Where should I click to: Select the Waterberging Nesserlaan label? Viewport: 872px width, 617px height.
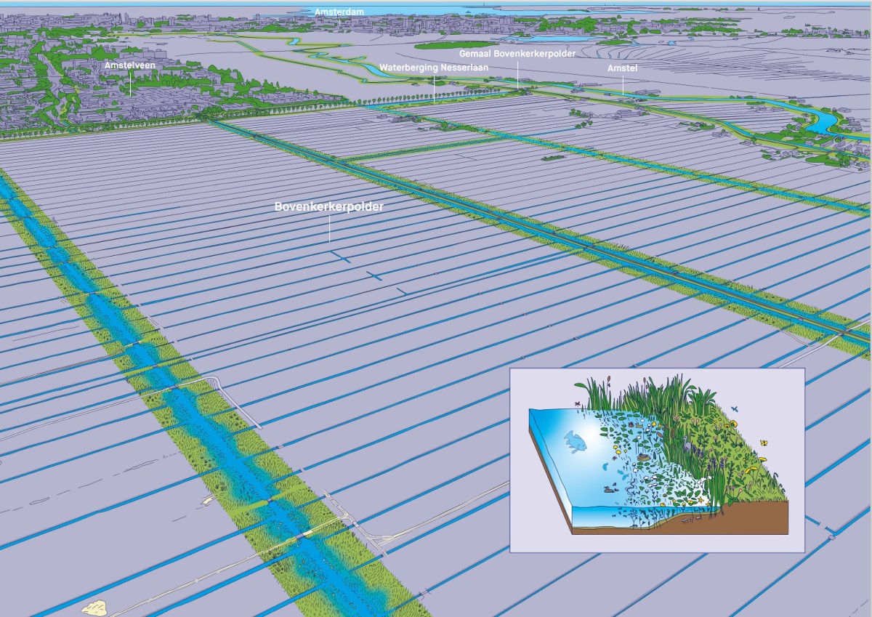point(434,68)
